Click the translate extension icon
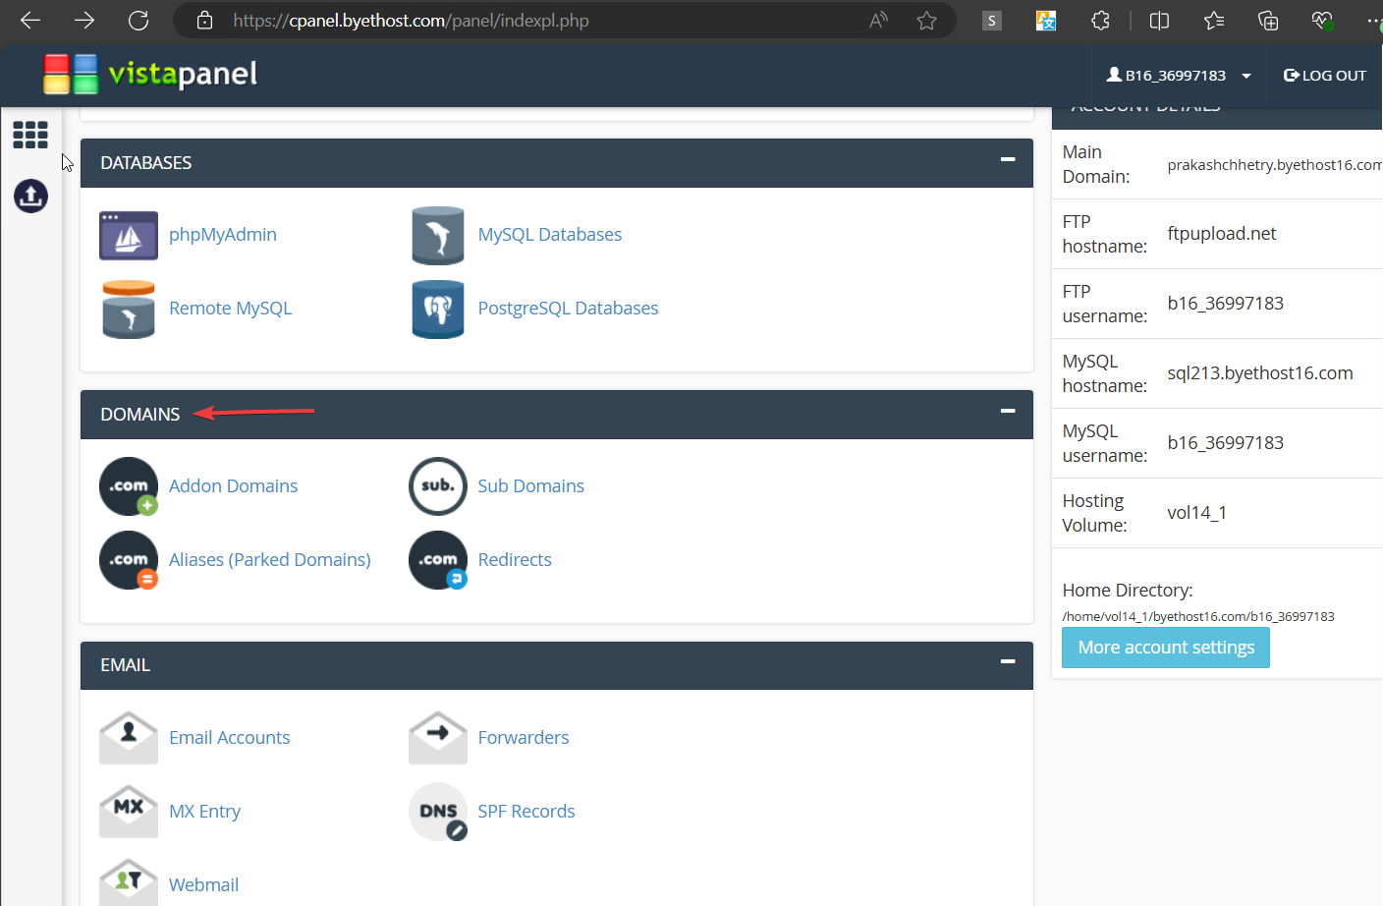This screenshot has width=1383, height=906. click(1046, 20)
